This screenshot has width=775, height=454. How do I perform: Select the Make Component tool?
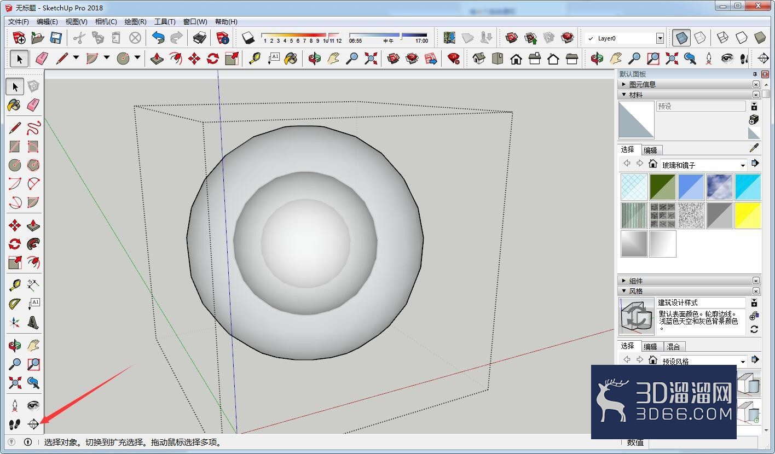pos(33,86)
